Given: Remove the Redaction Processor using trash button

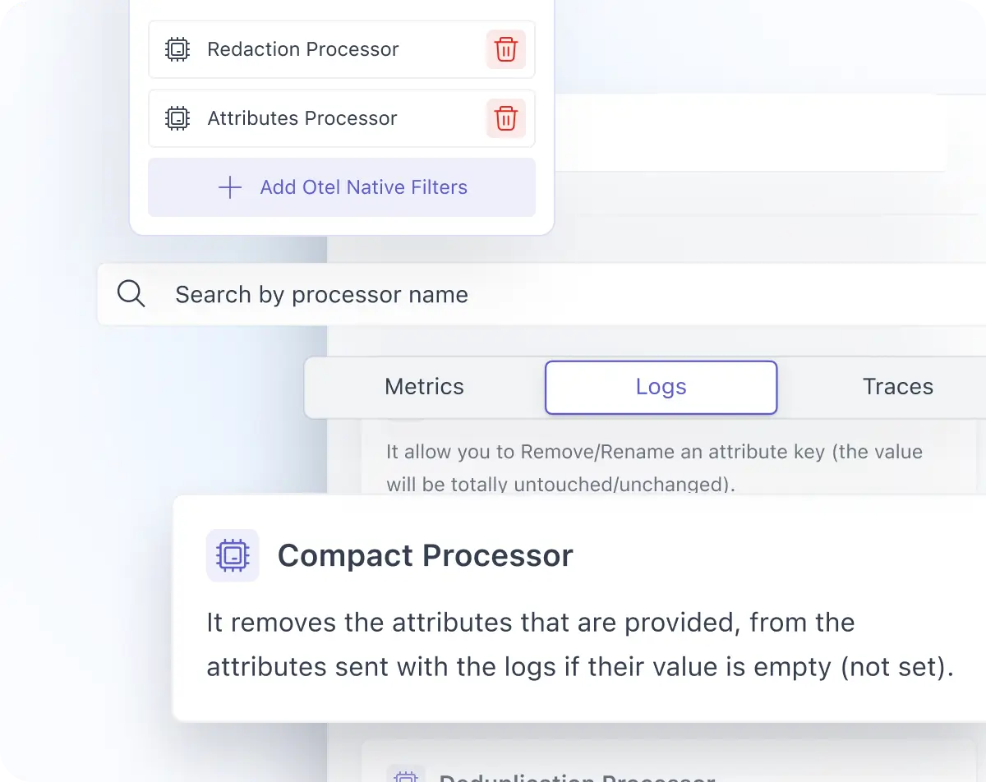Looking at the screenshot, I should 505,49.
